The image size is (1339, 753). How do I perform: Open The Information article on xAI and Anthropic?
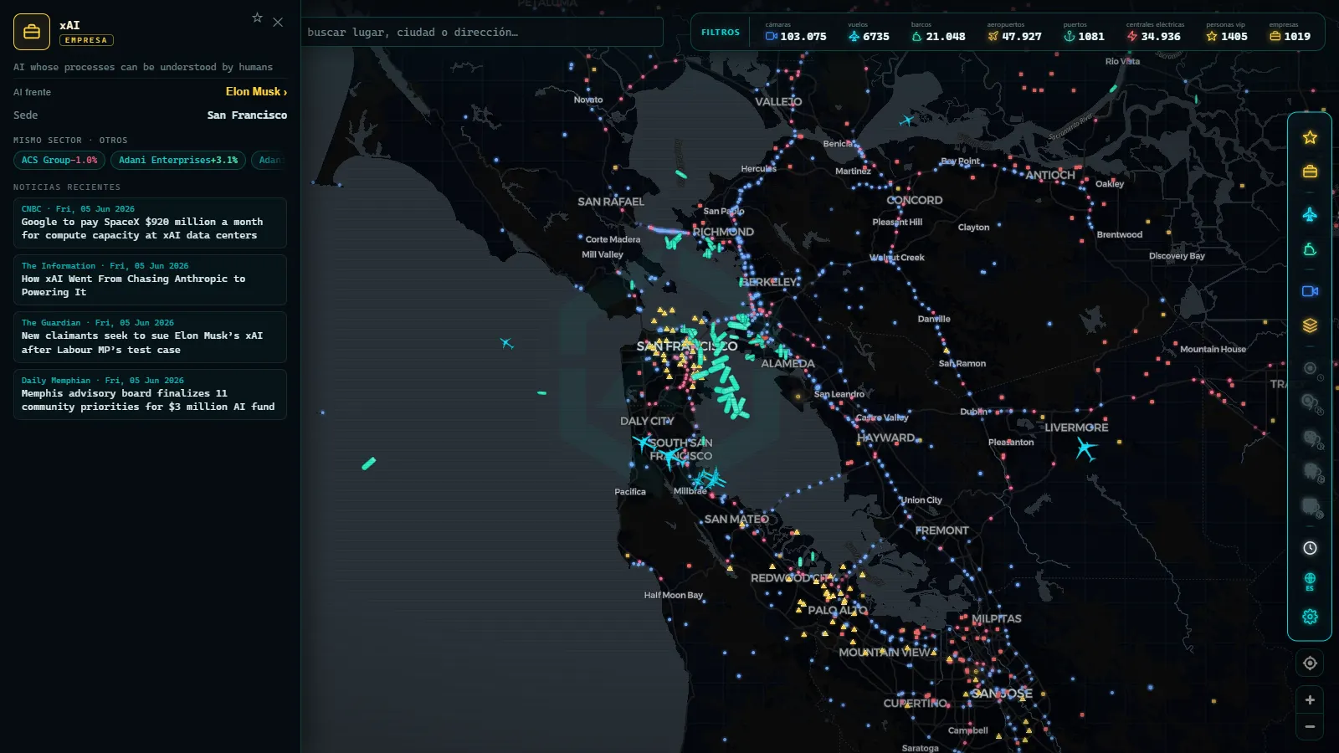point(150,279)
